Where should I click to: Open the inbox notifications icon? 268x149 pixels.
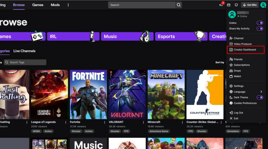tap(229, 5)
